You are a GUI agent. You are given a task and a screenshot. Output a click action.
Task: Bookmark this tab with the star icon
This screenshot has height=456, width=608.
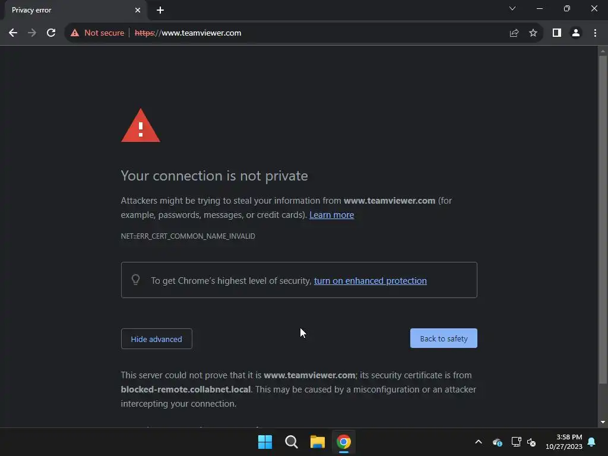[533, 33]
